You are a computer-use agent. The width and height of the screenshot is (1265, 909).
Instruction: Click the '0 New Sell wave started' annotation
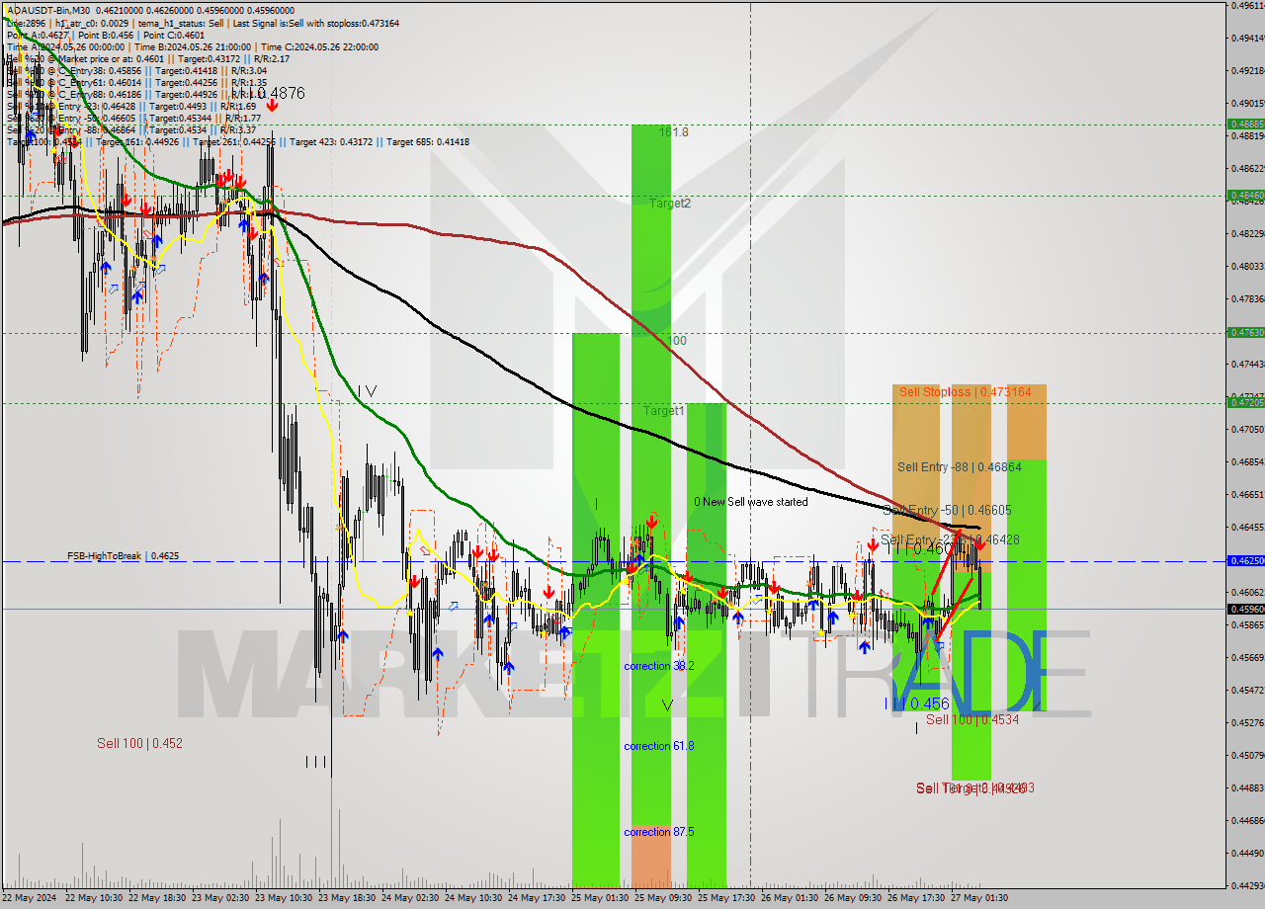[750, 502]
